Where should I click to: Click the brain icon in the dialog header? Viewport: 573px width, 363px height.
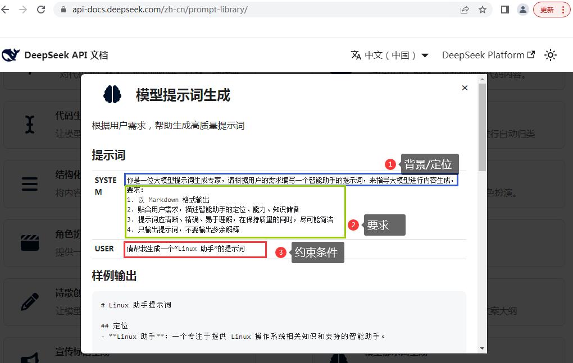(x=112, y=94)
